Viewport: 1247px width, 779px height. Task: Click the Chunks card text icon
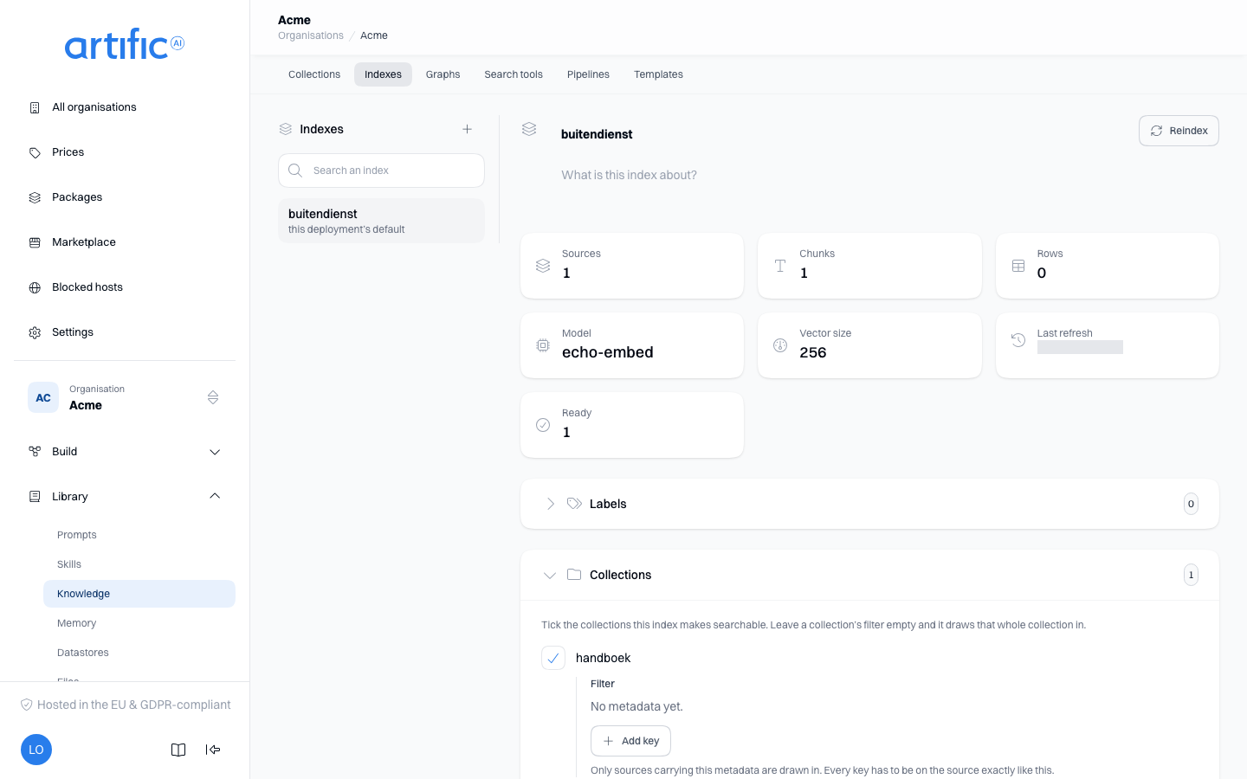point(780,266)
